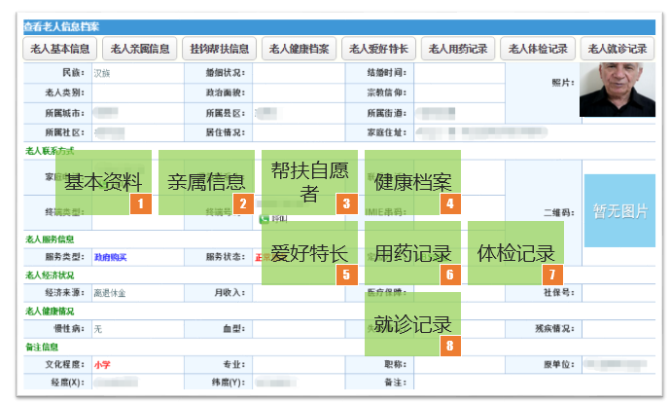Select the green 基本资料 tile

click(103, 182)
